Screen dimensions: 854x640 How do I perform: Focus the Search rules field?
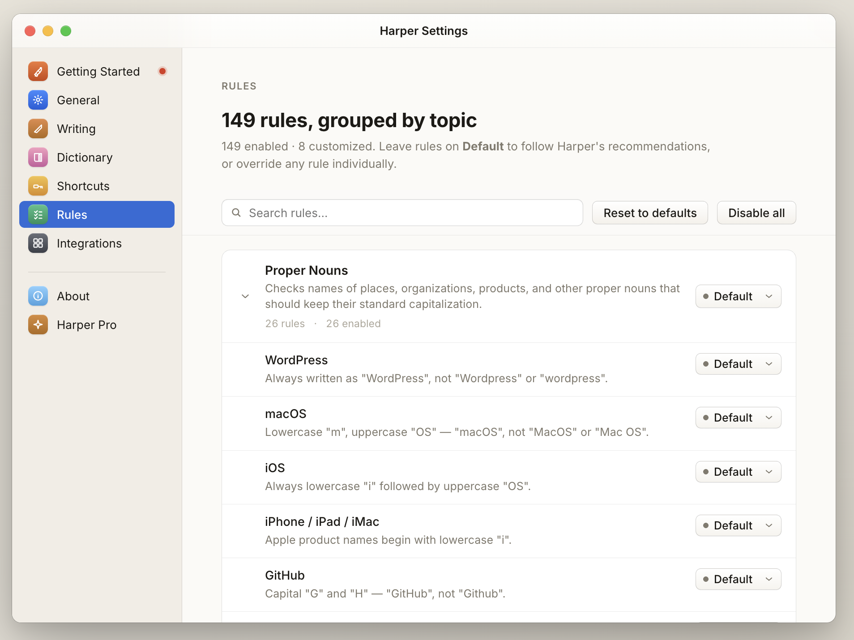[x=402, y=213]
